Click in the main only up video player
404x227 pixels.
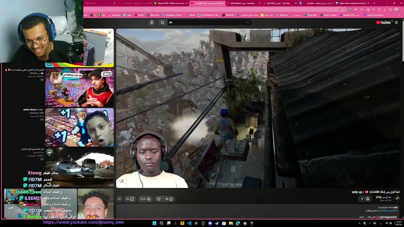pyautogui.click(x=258, y=108)
